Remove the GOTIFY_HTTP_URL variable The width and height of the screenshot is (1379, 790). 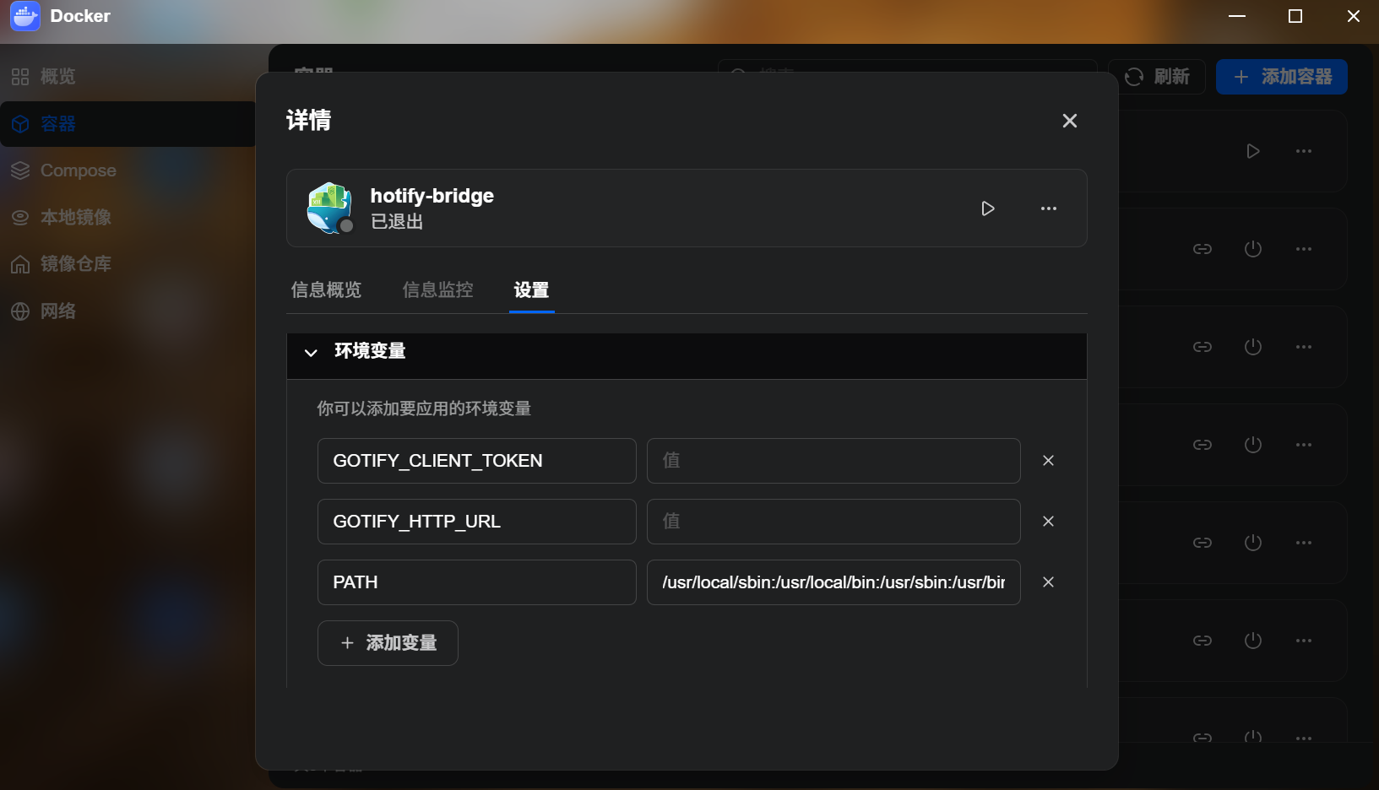point(1048,522)
